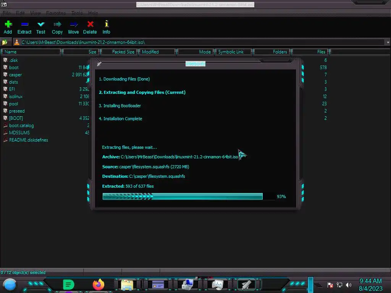Click the up-folder icon beside the address bar

pos(5,42)
